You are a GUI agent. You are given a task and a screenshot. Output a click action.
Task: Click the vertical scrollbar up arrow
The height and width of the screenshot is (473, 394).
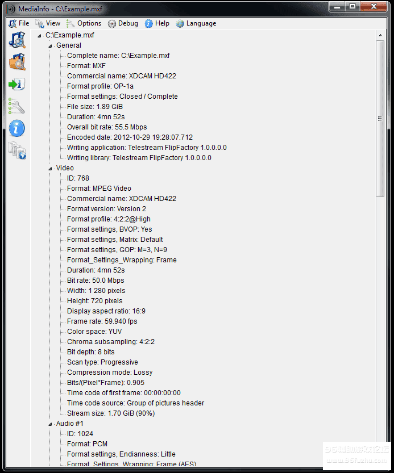click(x=380, y=35)
